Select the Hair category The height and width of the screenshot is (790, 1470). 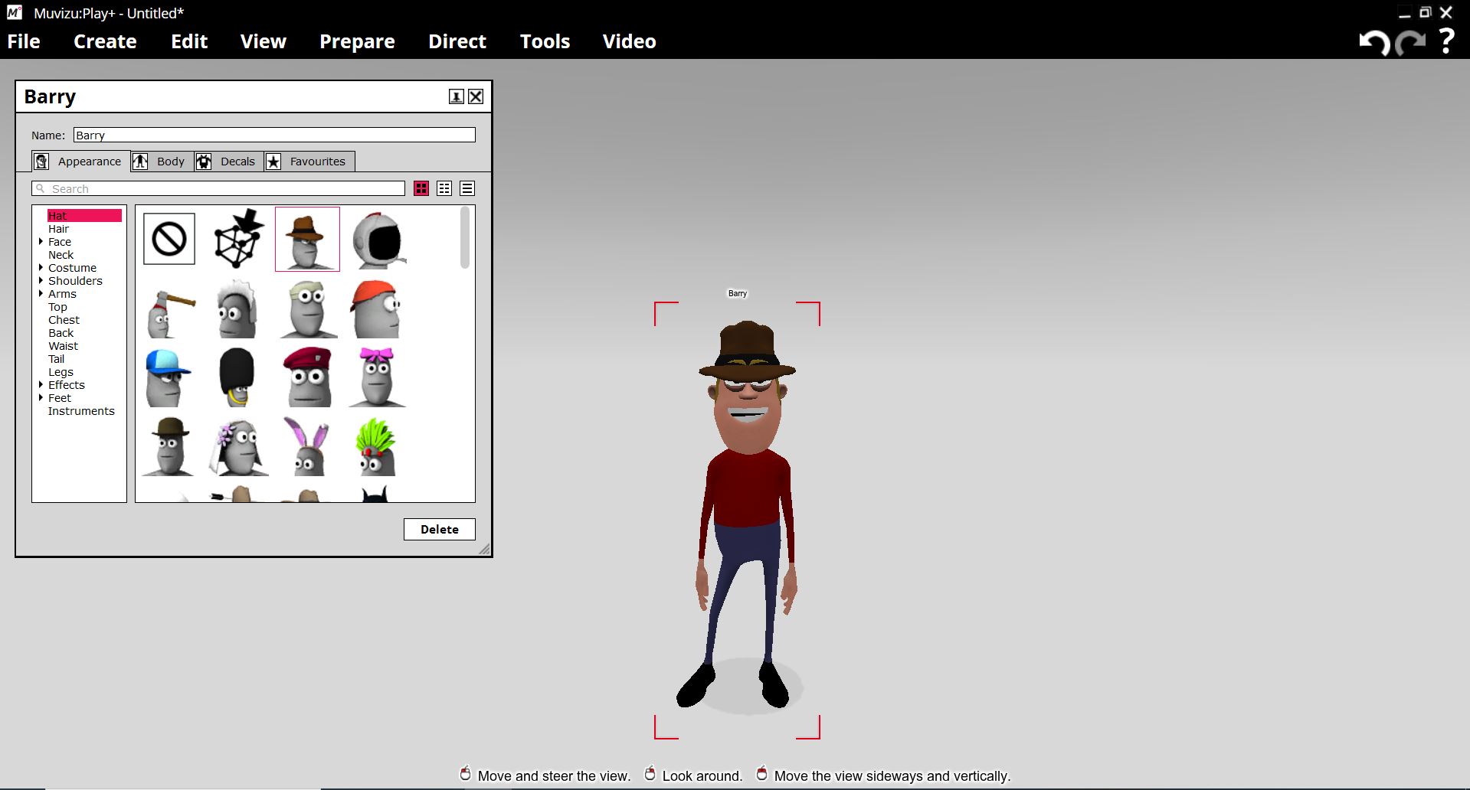pos(58,229)
